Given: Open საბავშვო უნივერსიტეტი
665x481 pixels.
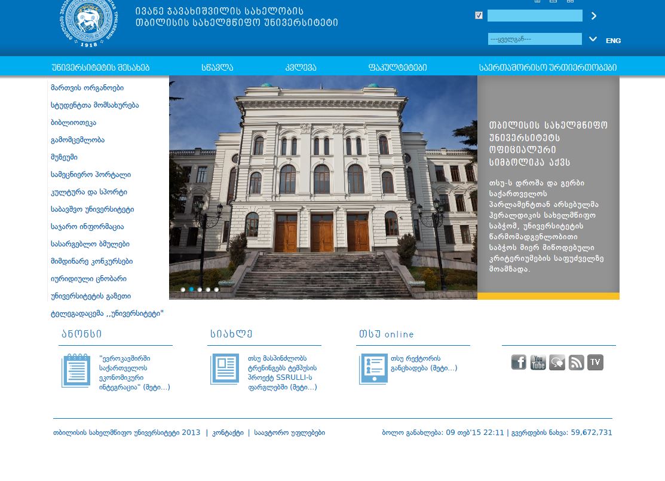Looking at the screenshot, I should pyautogui.click(x=92, y=209).
